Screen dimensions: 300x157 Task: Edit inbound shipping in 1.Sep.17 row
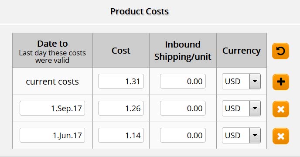(x=183, y=108)
